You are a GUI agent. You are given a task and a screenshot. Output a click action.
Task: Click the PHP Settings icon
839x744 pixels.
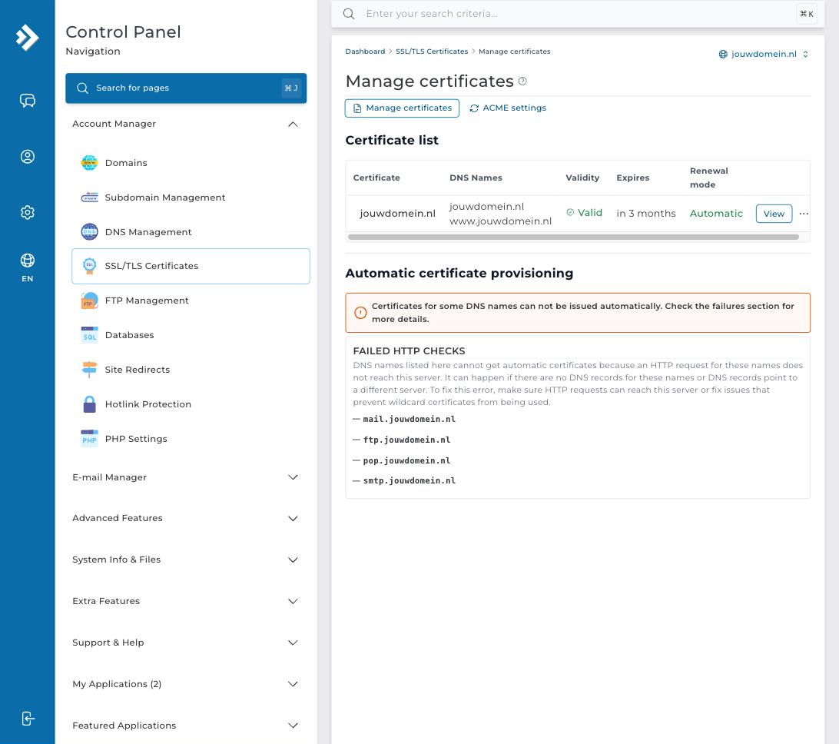pyautogui.click(x=89, y=438)
